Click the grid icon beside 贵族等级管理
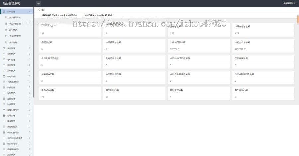299x156 pixels. [x=4, y=149]
